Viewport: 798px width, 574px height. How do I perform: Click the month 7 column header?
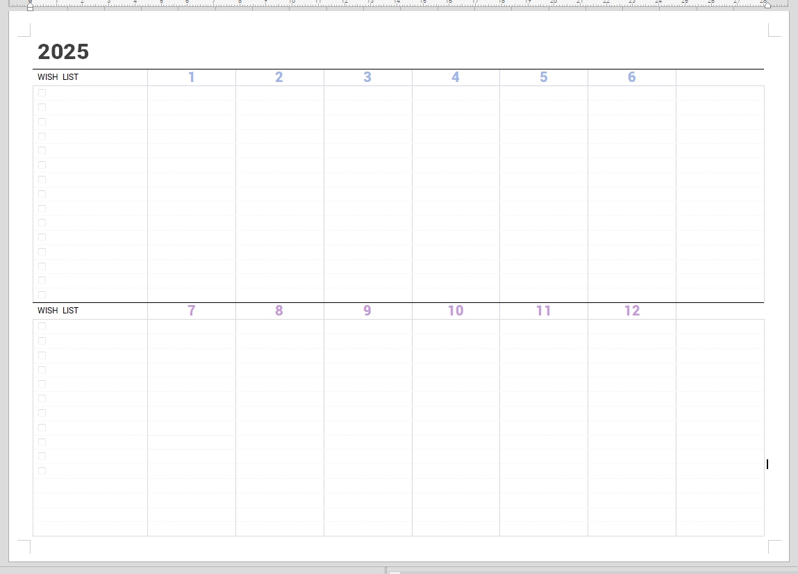pyautogui.click(x=192, y=311)
